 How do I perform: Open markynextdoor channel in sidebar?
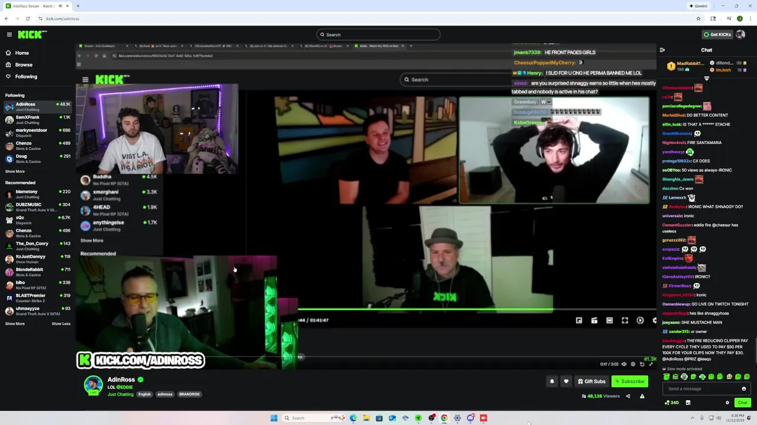click(37, 132)
